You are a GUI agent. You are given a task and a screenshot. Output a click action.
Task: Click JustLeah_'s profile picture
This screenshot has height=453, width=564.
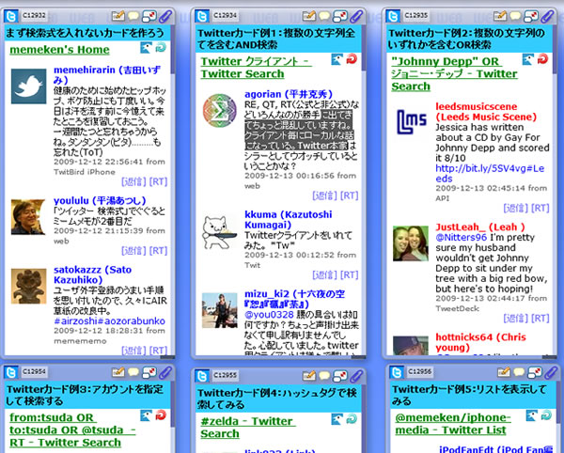click(411, 242)
